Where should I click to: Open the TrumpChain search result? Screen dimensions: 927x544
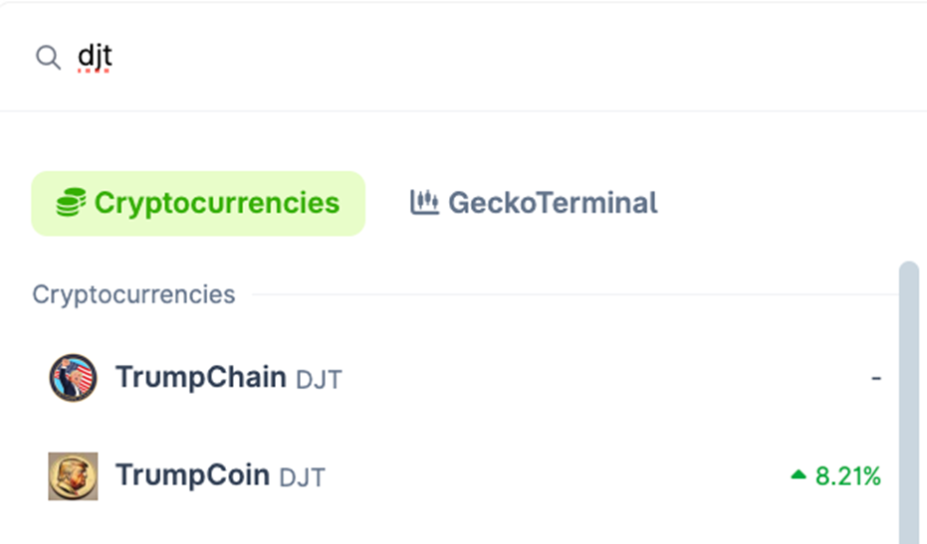(x=200, y=378)
